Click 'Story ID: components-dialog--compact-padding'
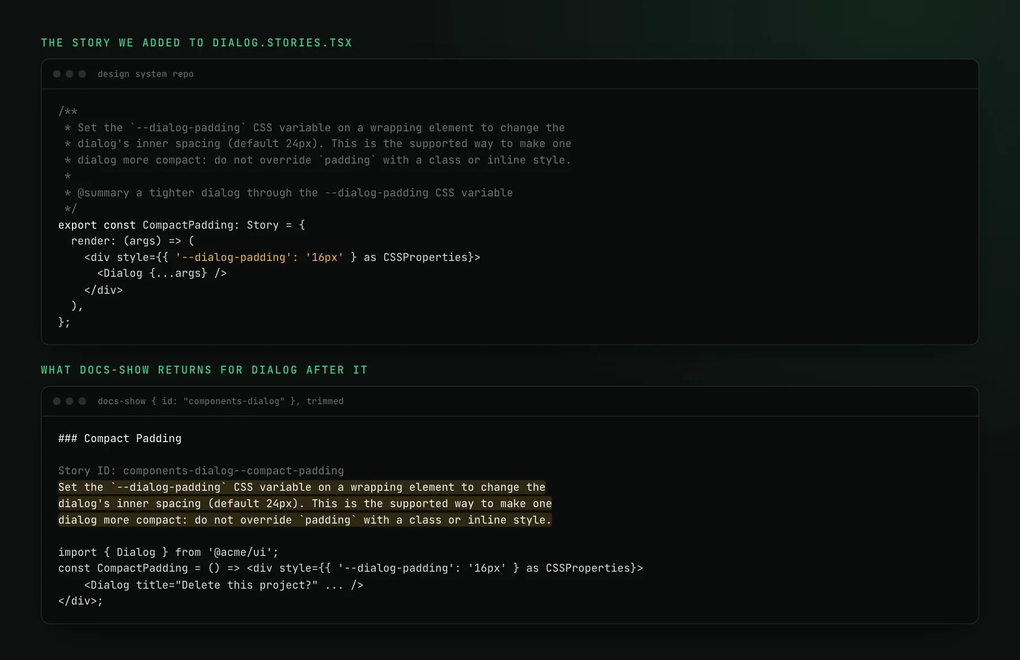This screenshot has width=1020, height=660. [x=201, y=471]
